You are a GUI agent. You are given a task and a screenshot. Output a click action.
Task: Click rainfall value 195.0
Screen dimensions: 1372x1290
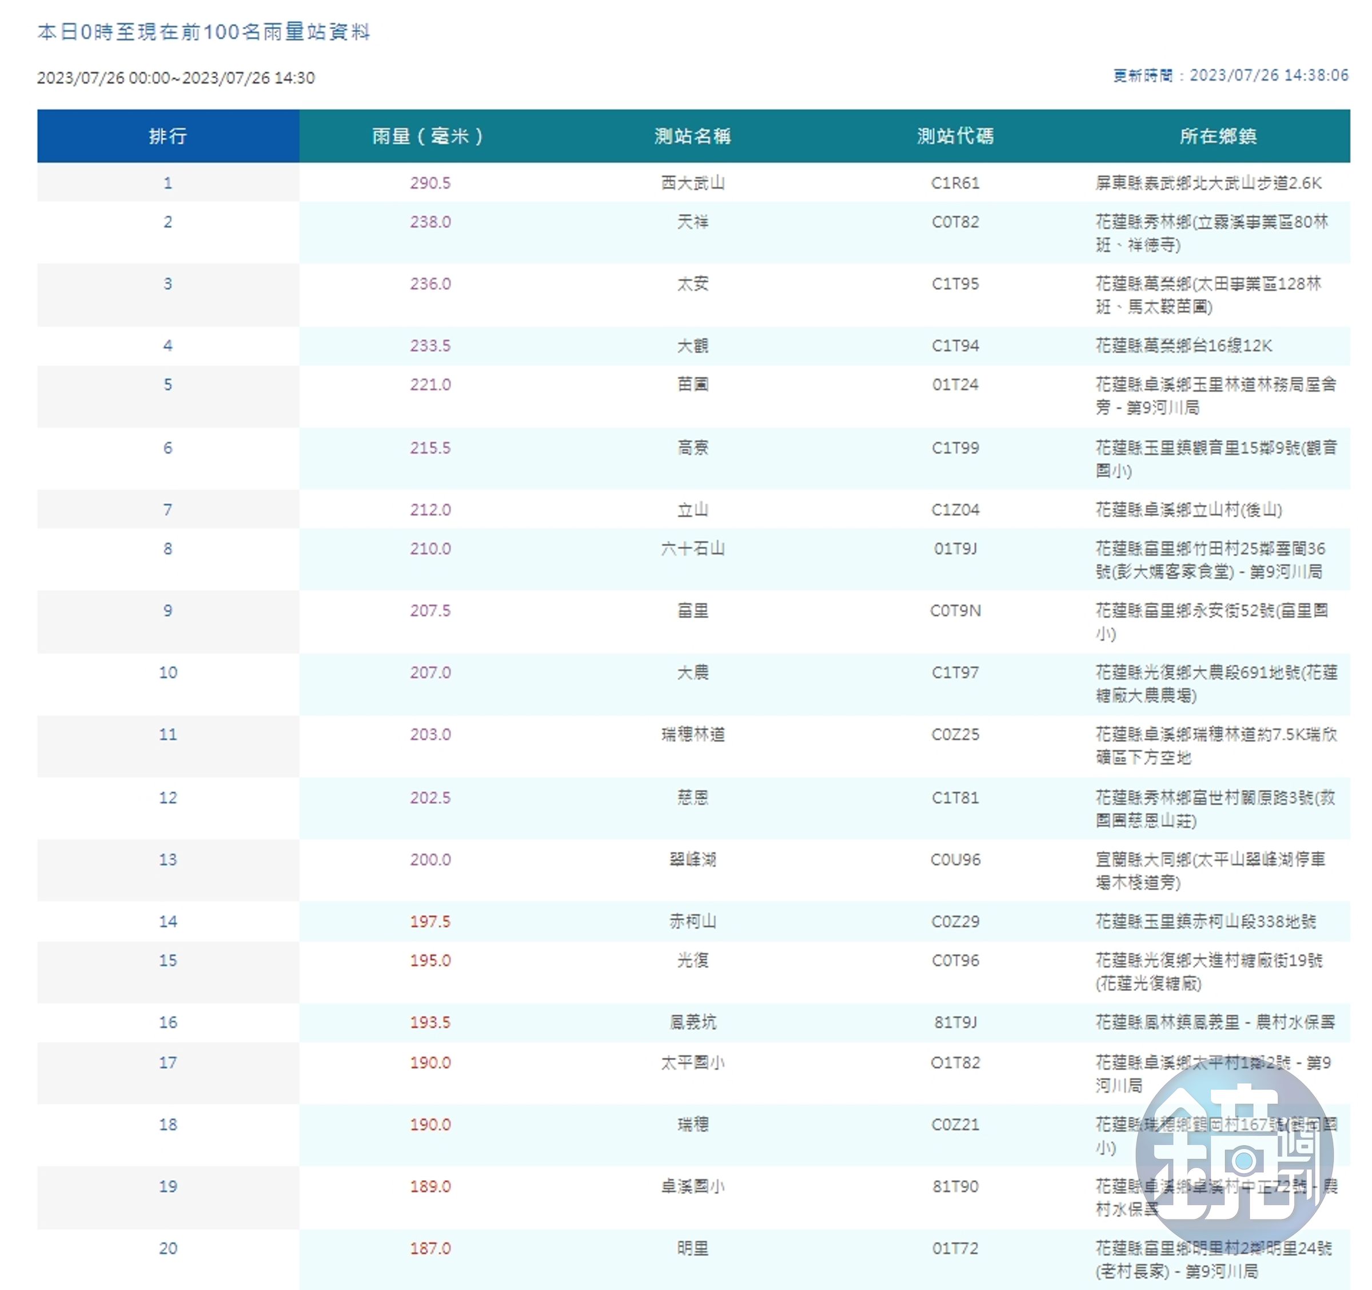point(430,960)
